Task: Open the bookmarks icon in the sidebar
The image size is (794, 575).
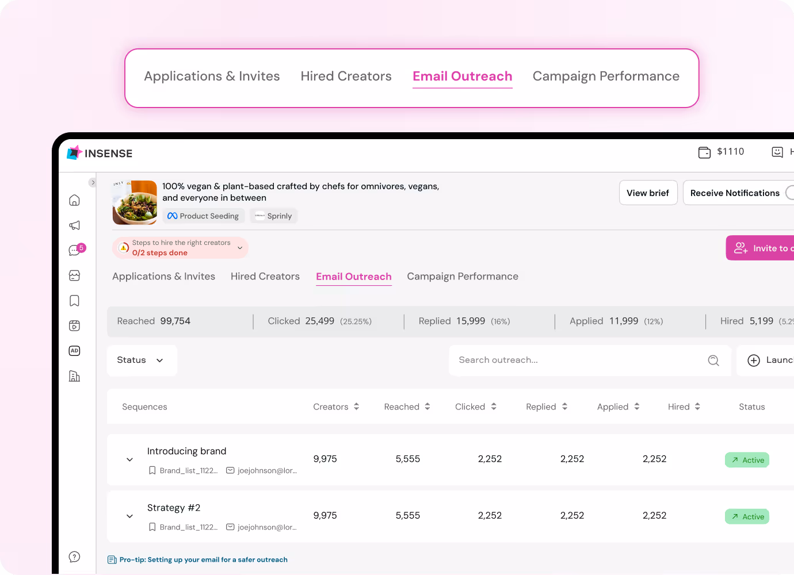Action: 74,300
